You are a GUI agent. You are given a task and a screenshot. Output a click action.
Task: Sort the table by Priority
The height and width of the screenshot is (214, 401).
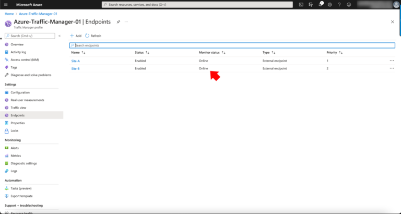coord(335,52)
